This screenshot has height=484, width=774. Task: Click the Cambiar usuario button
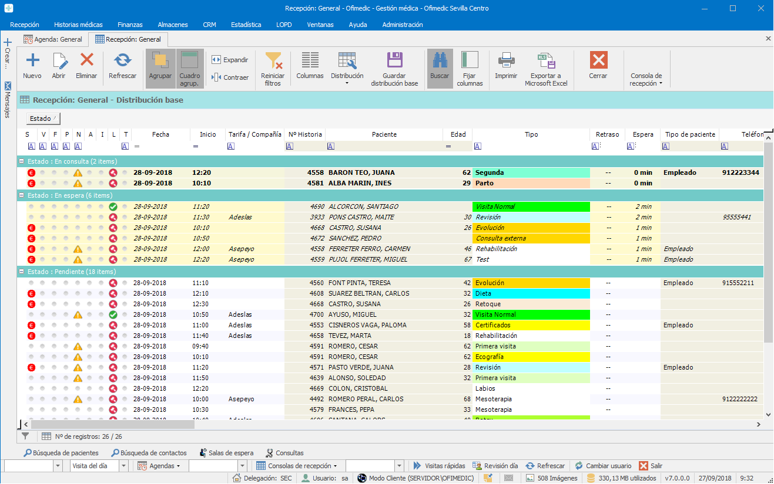[602, 466]
